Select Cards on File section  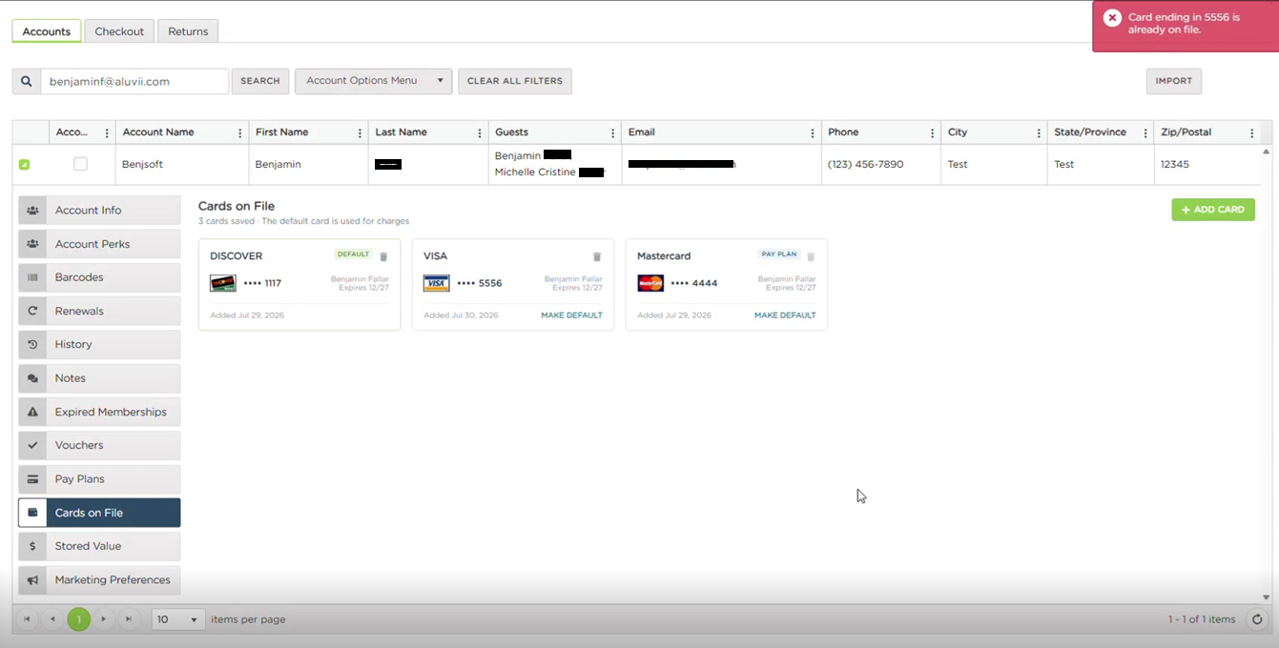(x=99, y=513)
